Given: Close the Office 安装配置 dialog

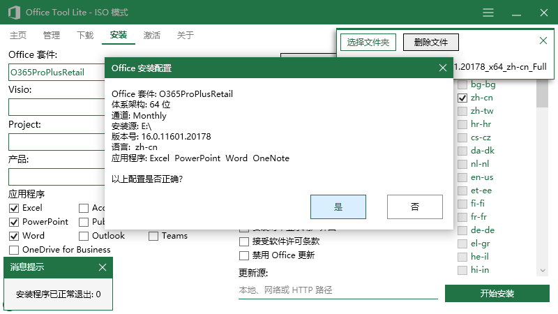Looking at the screenshot, I should (x=442, y=68).
